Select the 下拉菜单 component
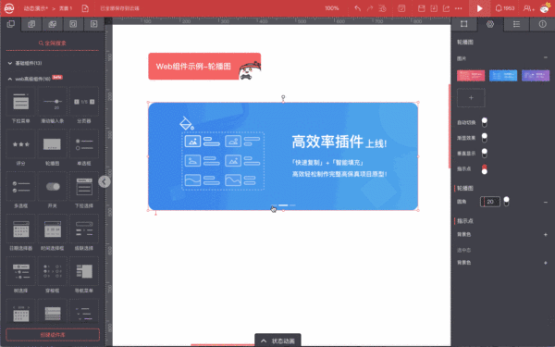Screen dimensions: 555x347 tap(21, 106)
